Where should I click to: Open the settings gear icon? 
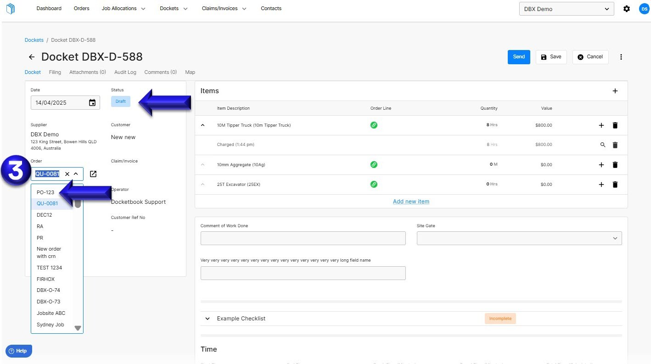point(627,9)
